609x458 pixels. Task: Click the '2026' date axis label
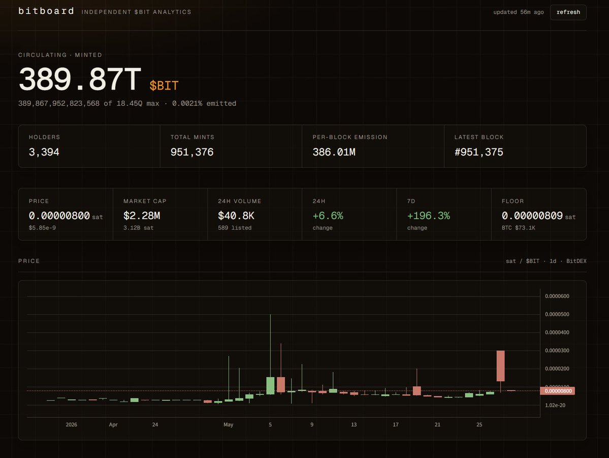pyautogui.click(x=72, y=424)
